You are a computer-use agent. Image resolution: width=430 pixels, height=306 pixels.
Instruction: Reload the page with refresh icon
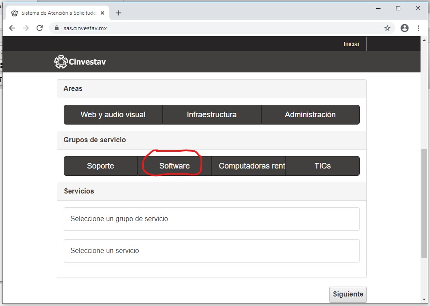[40, 28]
